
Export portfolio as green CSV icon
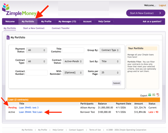click(150, 95)
